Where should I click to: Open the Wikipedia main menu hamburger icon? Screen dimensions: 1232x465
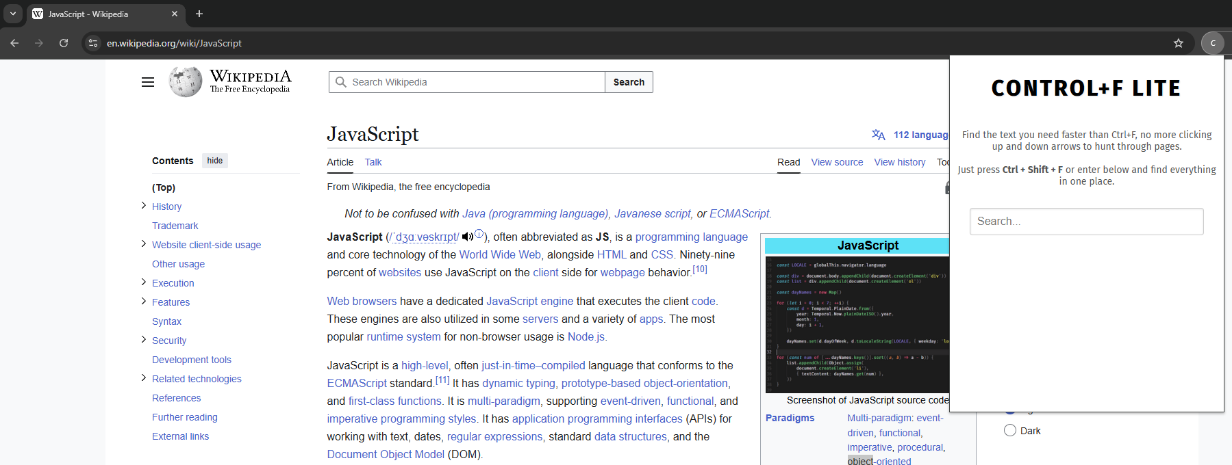click(148, 82)
